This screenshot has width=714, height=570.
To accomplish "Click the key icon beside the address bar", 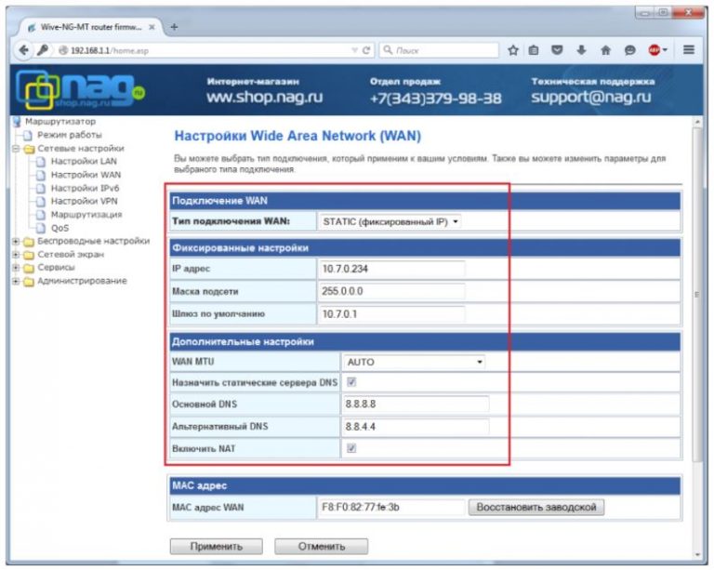I will (43, 50).
